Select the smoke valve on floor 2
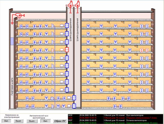The width and height of the screenshot is (164, 124). 67,90
